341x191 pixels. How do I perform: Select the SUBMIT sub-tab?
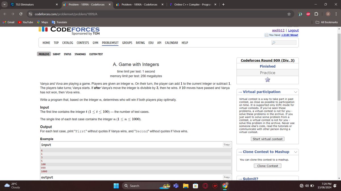tap(57, 54)
